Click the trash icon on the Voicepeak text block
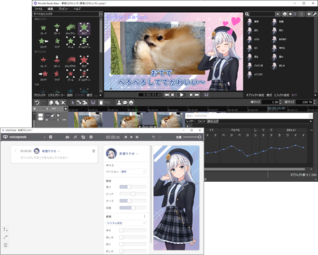Viewport: 318px width, 255px height. (93, 151)
